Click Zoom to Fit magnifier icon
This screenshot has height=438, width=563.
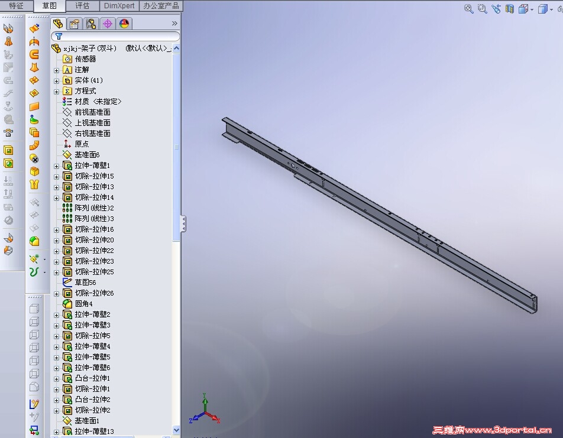click(468, 9)
